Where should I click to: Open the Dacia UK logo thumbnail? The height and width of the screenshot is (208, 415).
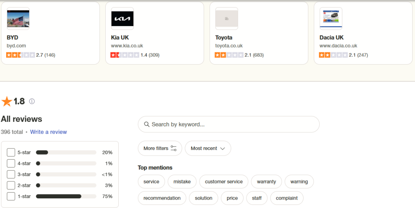click(331, 18)
